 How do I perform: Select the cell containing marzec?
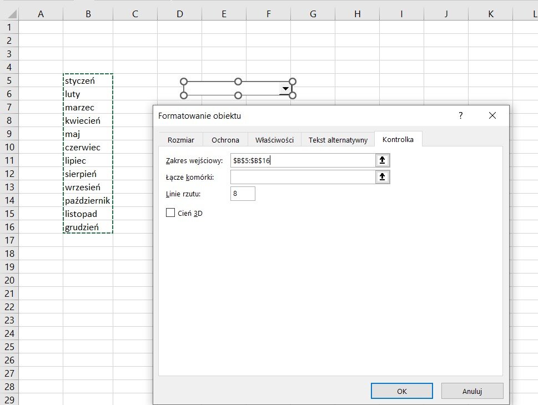click(x=88, y=107)
